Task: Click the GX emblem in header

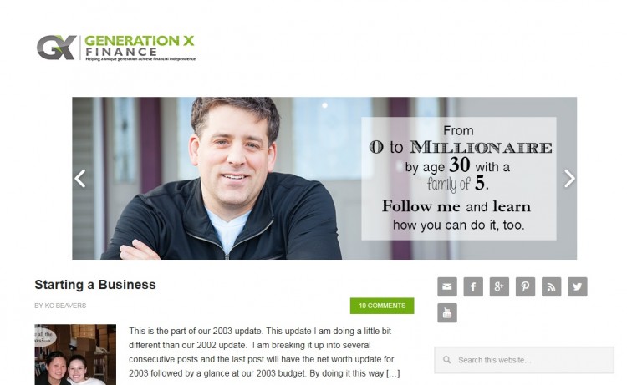Action: [x=56, y=48]
